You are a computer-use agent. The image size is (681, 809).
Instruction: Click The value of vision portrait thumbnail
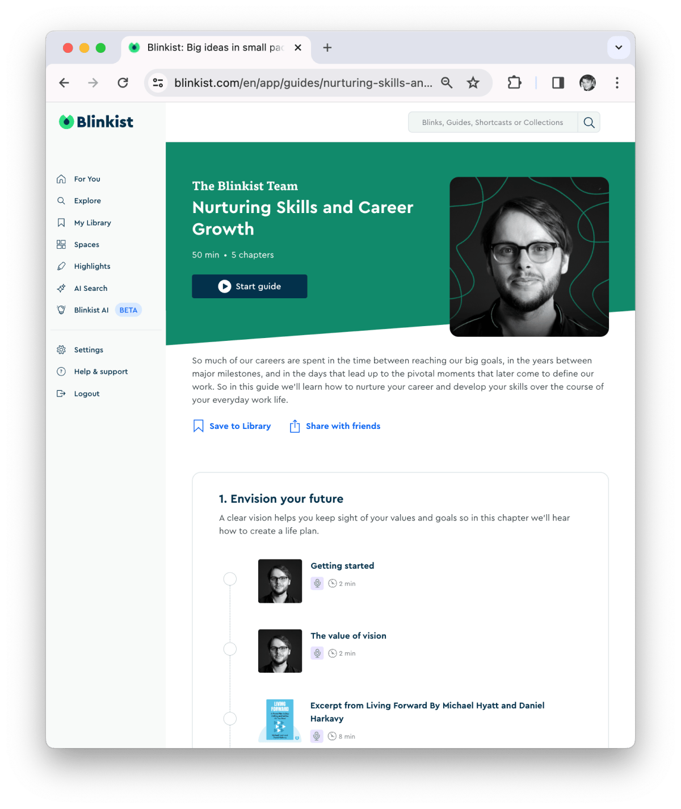click(280, 651)
